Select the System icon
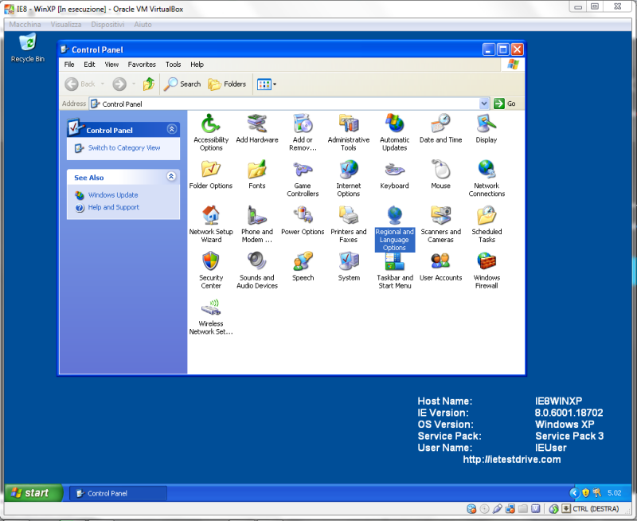Screen dimensions: 637x521 pos(349,266)
